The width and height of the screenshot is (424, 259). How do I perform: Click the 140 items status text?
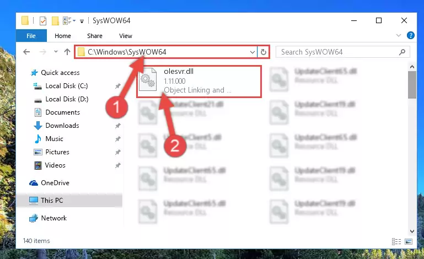(x=36, y=241)
